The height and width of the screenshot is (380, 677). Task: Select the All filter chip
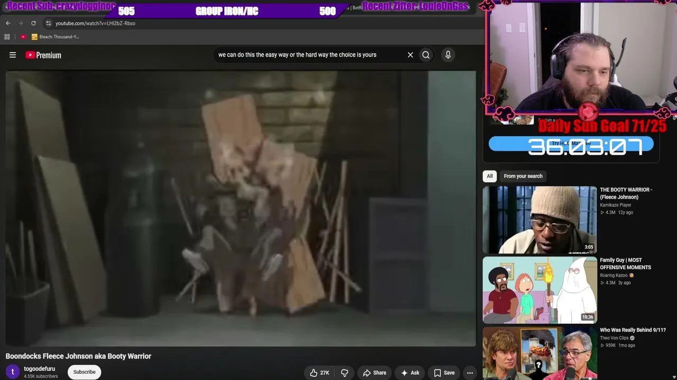490,176
